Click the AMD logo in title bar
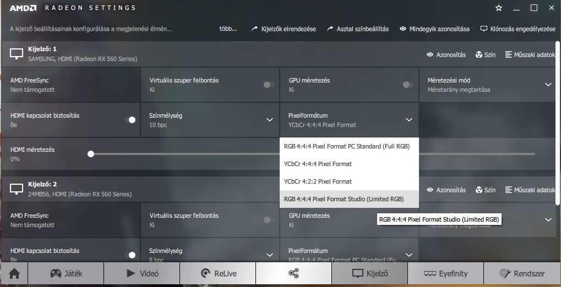The width and height of the screenshot is (561, 287). (23, 8)
